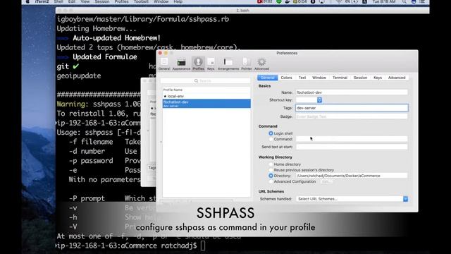The width and height of the screenshot is (451, 254).
Task: Open the Session menu in the menu bar
Action: (x=102, y=1)
